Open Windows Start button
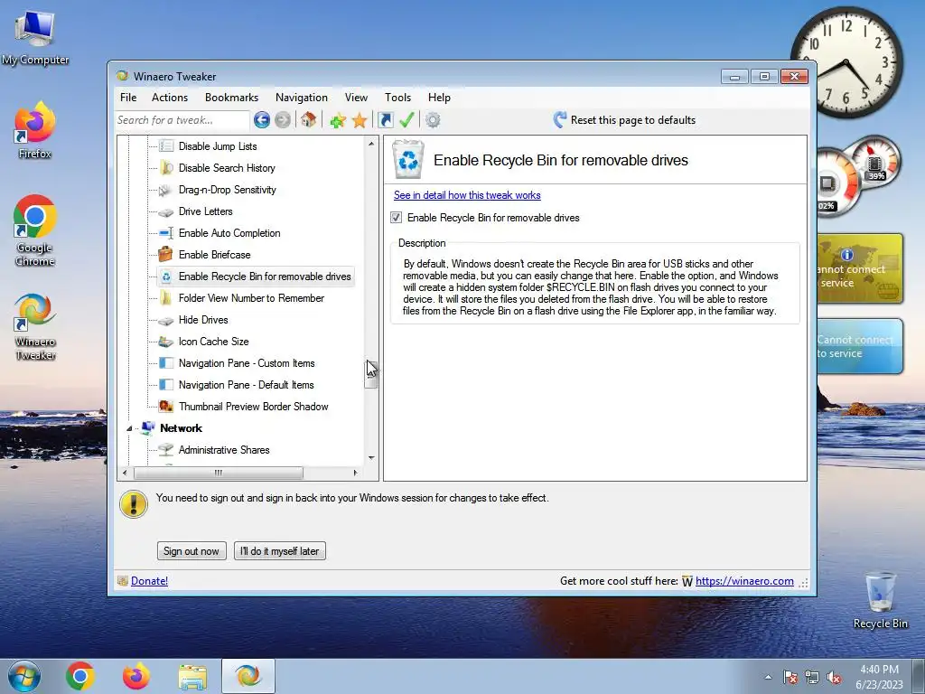925x694 pixels. click(23, 676)
